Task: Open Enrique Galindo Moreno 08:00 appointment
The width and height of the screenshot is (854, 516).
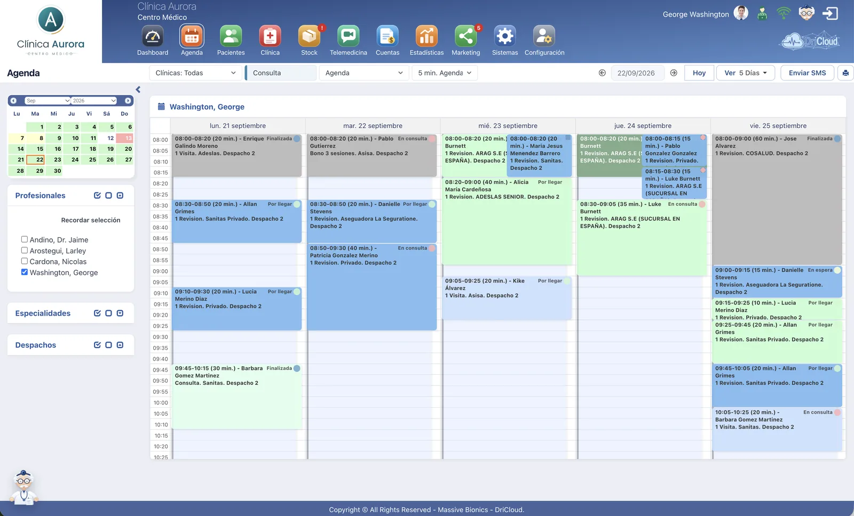Action: click(237, 156)
